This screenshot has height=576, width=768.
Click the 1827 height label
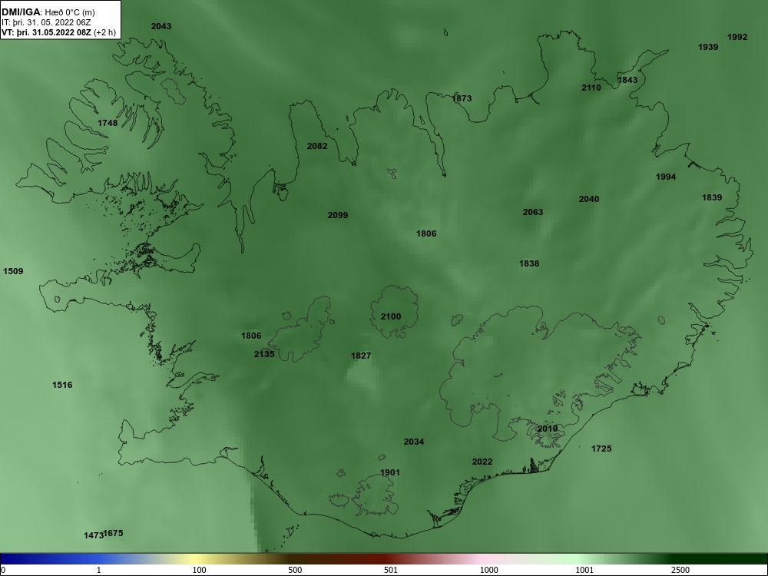click(x=360, y=356)
